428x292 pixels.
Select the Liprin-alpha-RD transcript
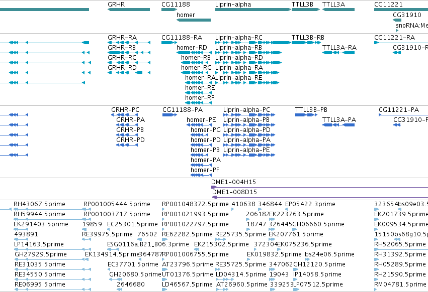click(x=248, y=63)
